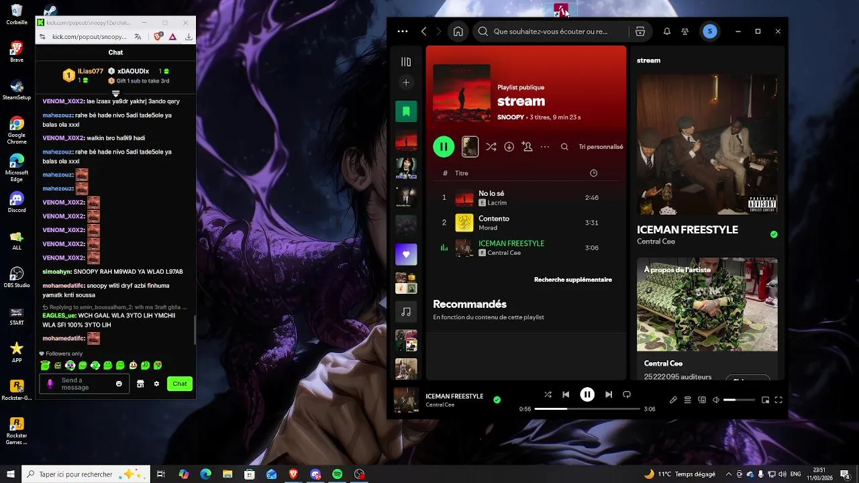The width and height of the screenshot is (859, 483).
Task: Toggle saved checkmark in Now Playing panel
Action: [x=774, y=235]
